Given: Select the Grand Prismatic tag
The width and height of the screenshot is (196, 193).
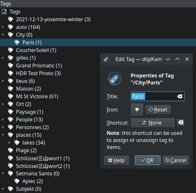Looking at the screenshot, I should coord(39,66).
